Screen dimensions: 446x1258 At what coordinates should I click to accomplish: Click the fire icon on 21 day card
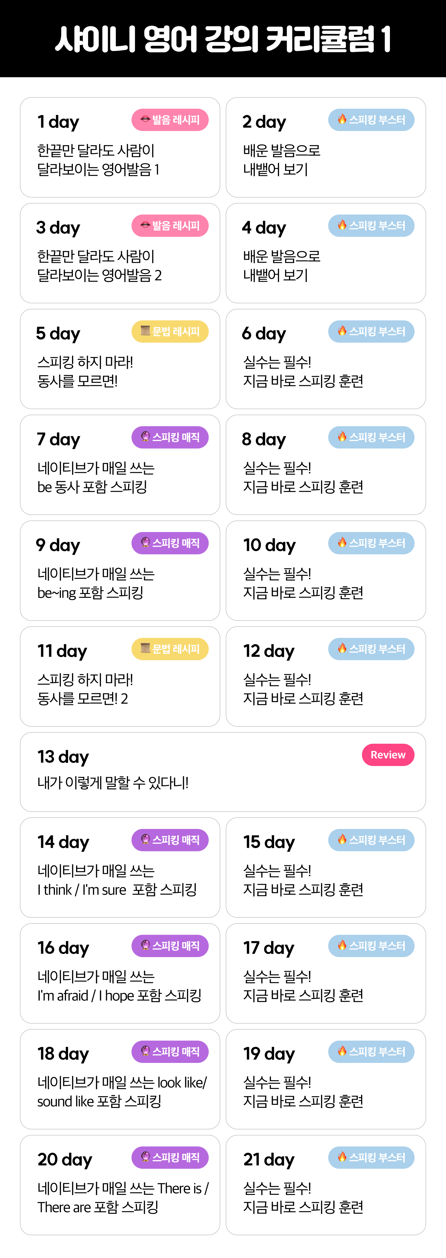(342, 1157)
